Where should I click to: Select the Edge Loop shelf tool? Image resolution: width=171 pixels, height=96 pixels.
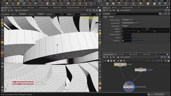click(x=36, y=4)
